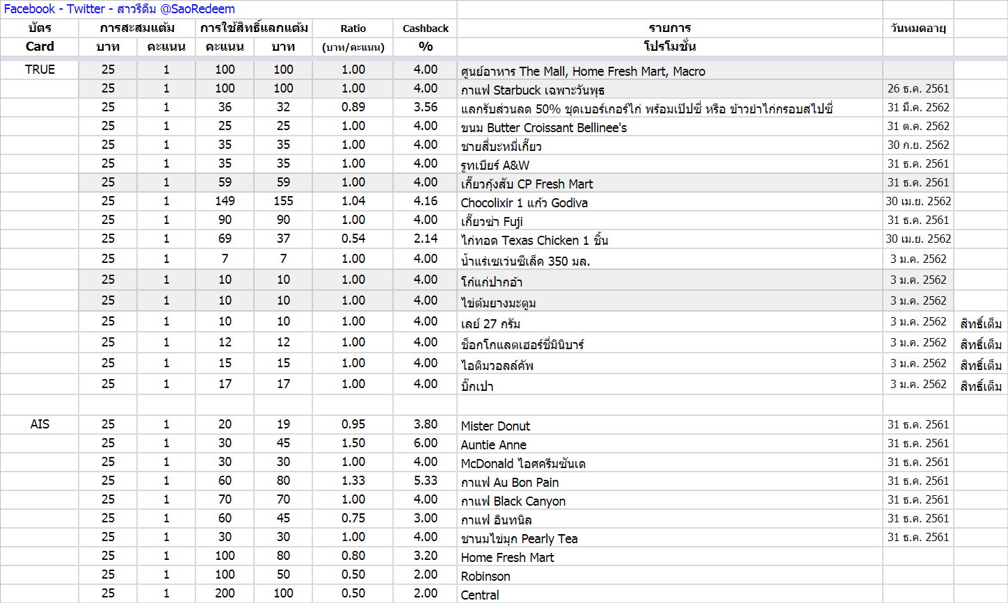Select the ratio value '0.95' in Mister Donut row
The width and height of the screenshot is (1008, 603).
click(353, 424)
